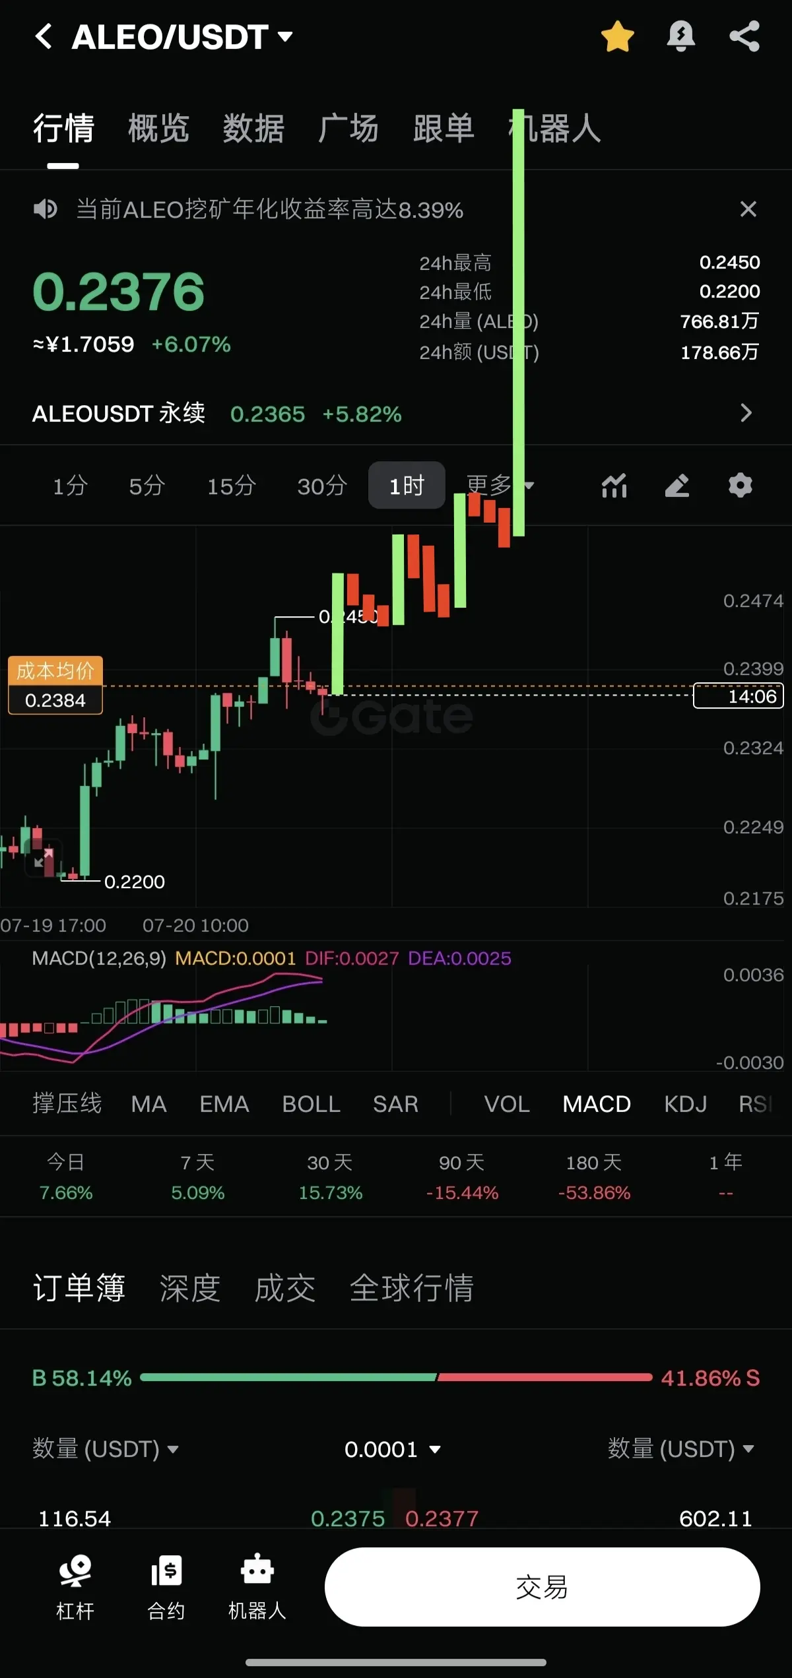The width and height of the screenshot is (792, 1678).
Task: Expand chart to fullscreen icon
Action: pyautogui.click(x=44, y=858)
